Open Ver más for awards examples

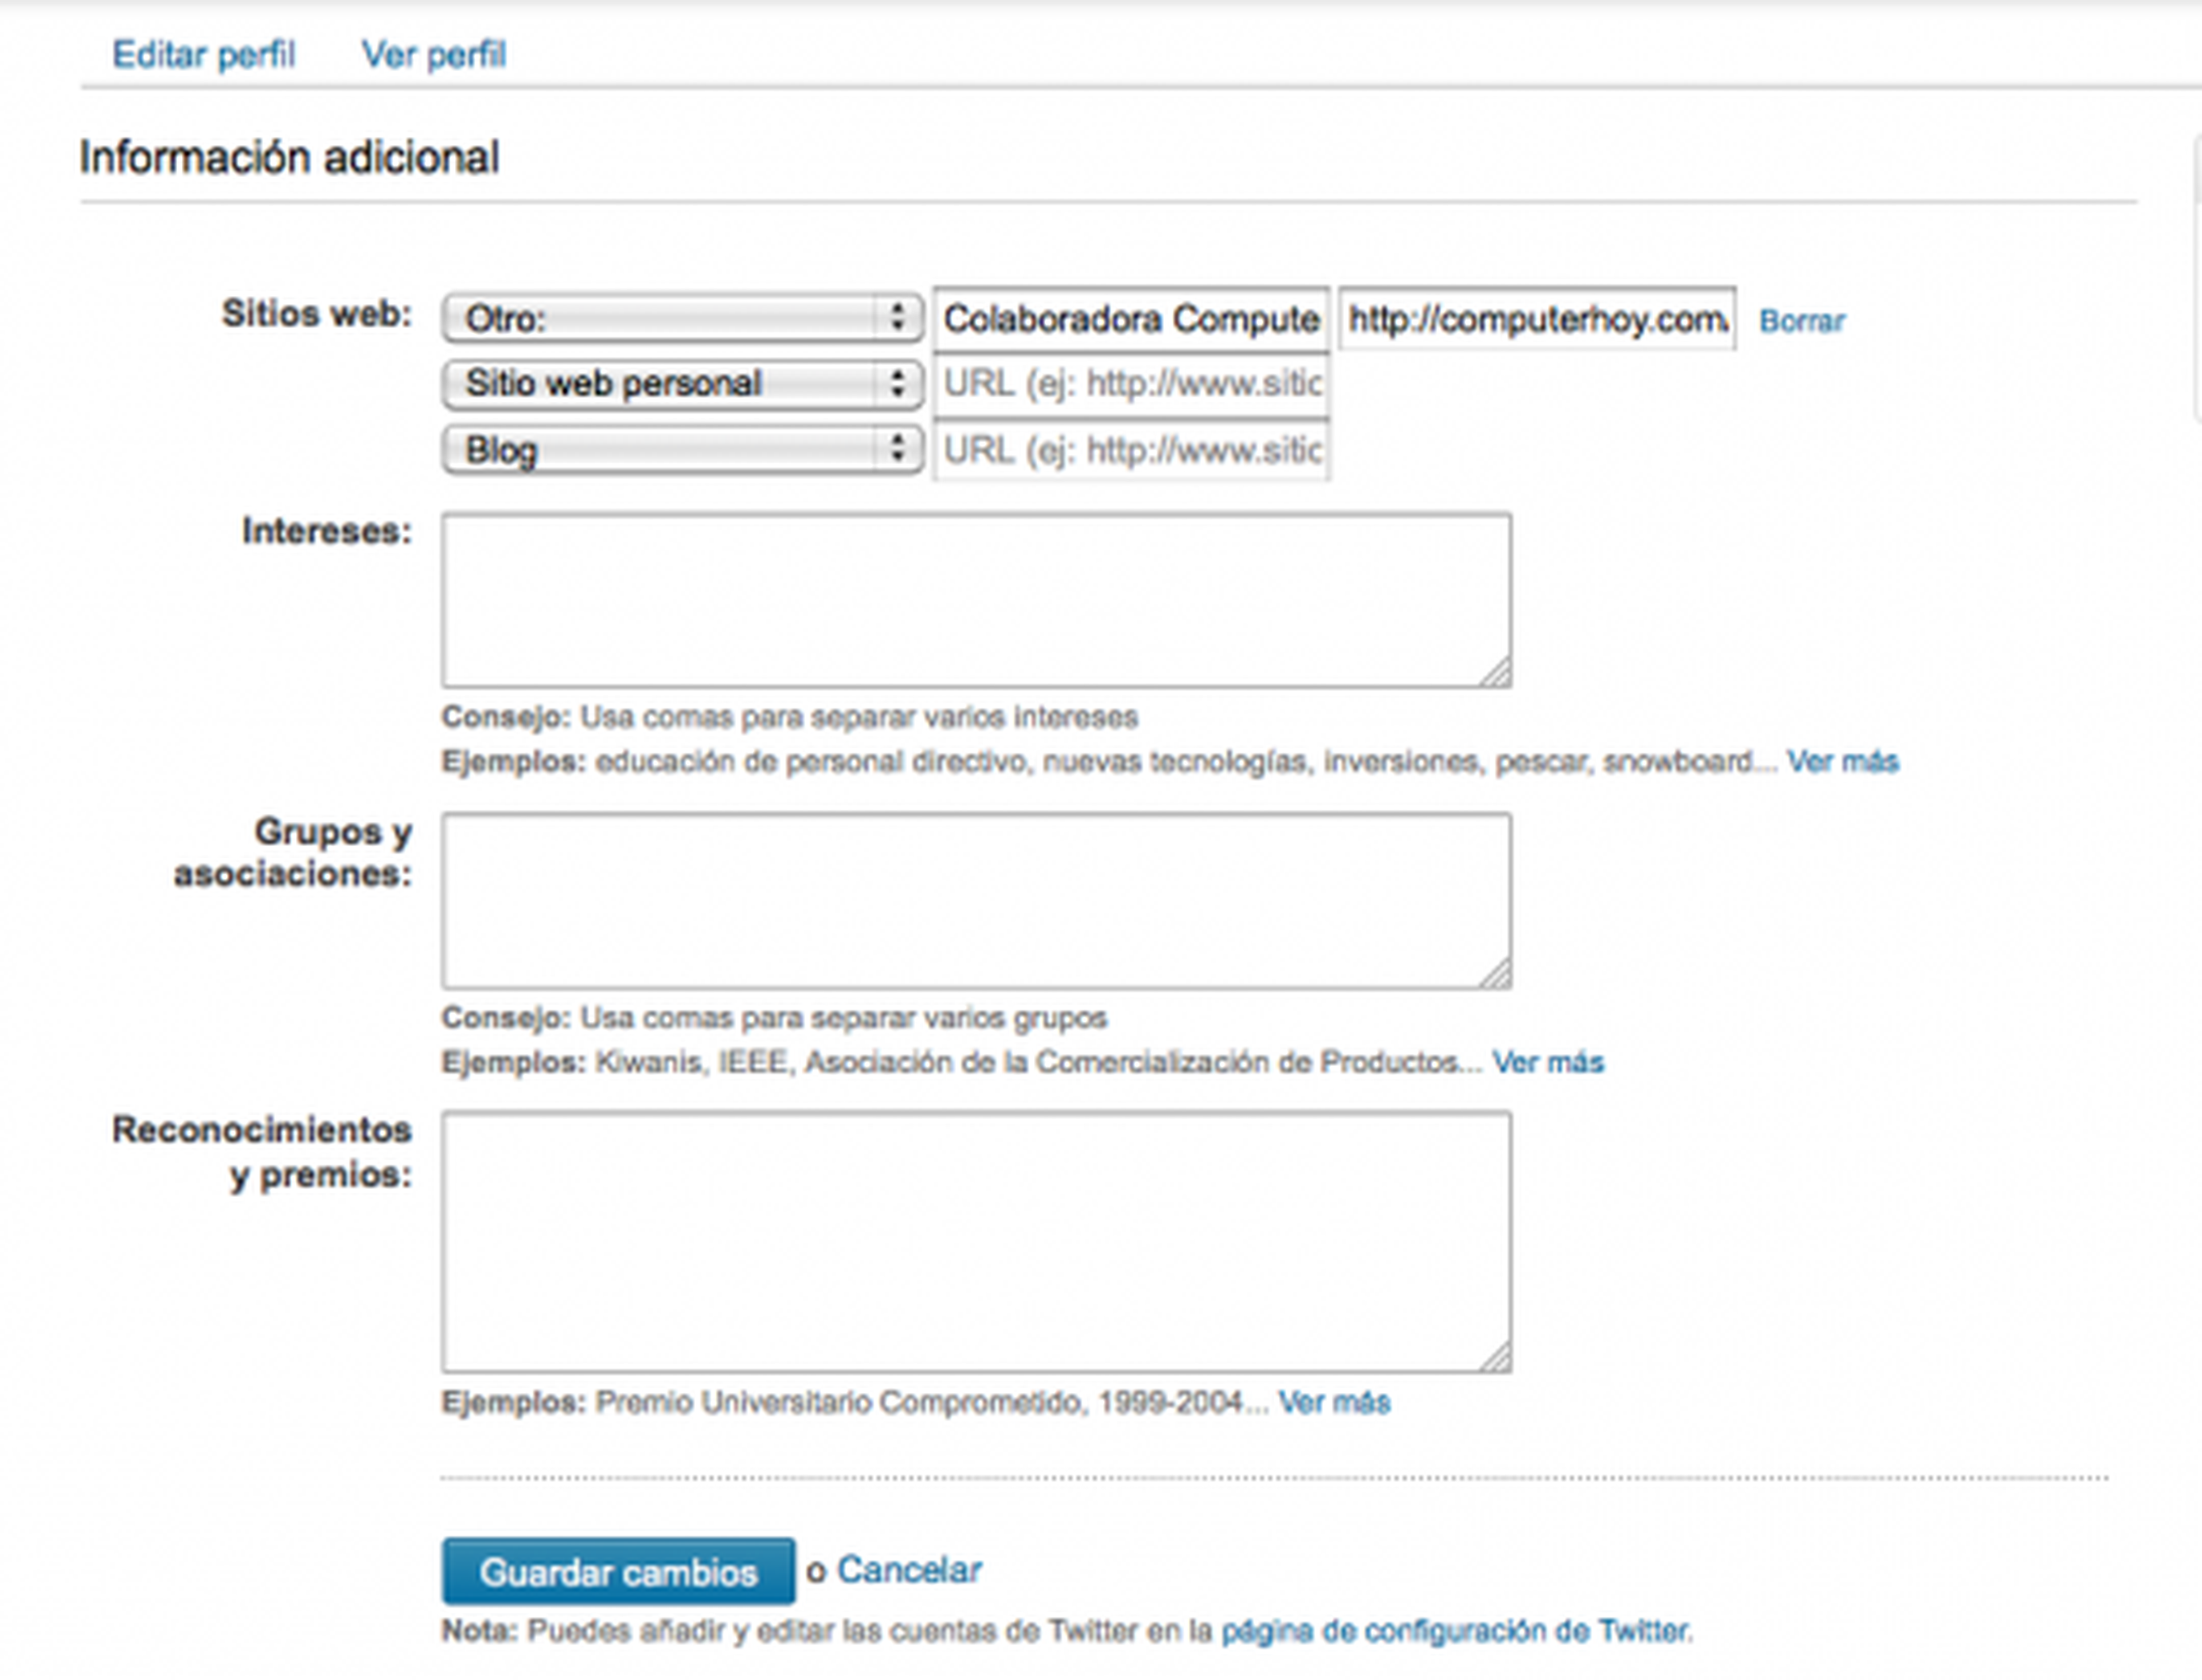[1334, 1402]
